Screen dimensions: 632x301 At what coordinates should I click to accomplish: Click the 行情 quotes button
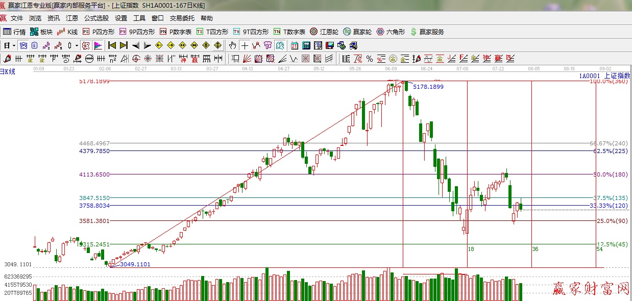pos(15,32)
